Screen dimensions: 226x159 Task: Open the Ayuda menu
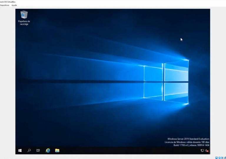(x=14, y=5)
